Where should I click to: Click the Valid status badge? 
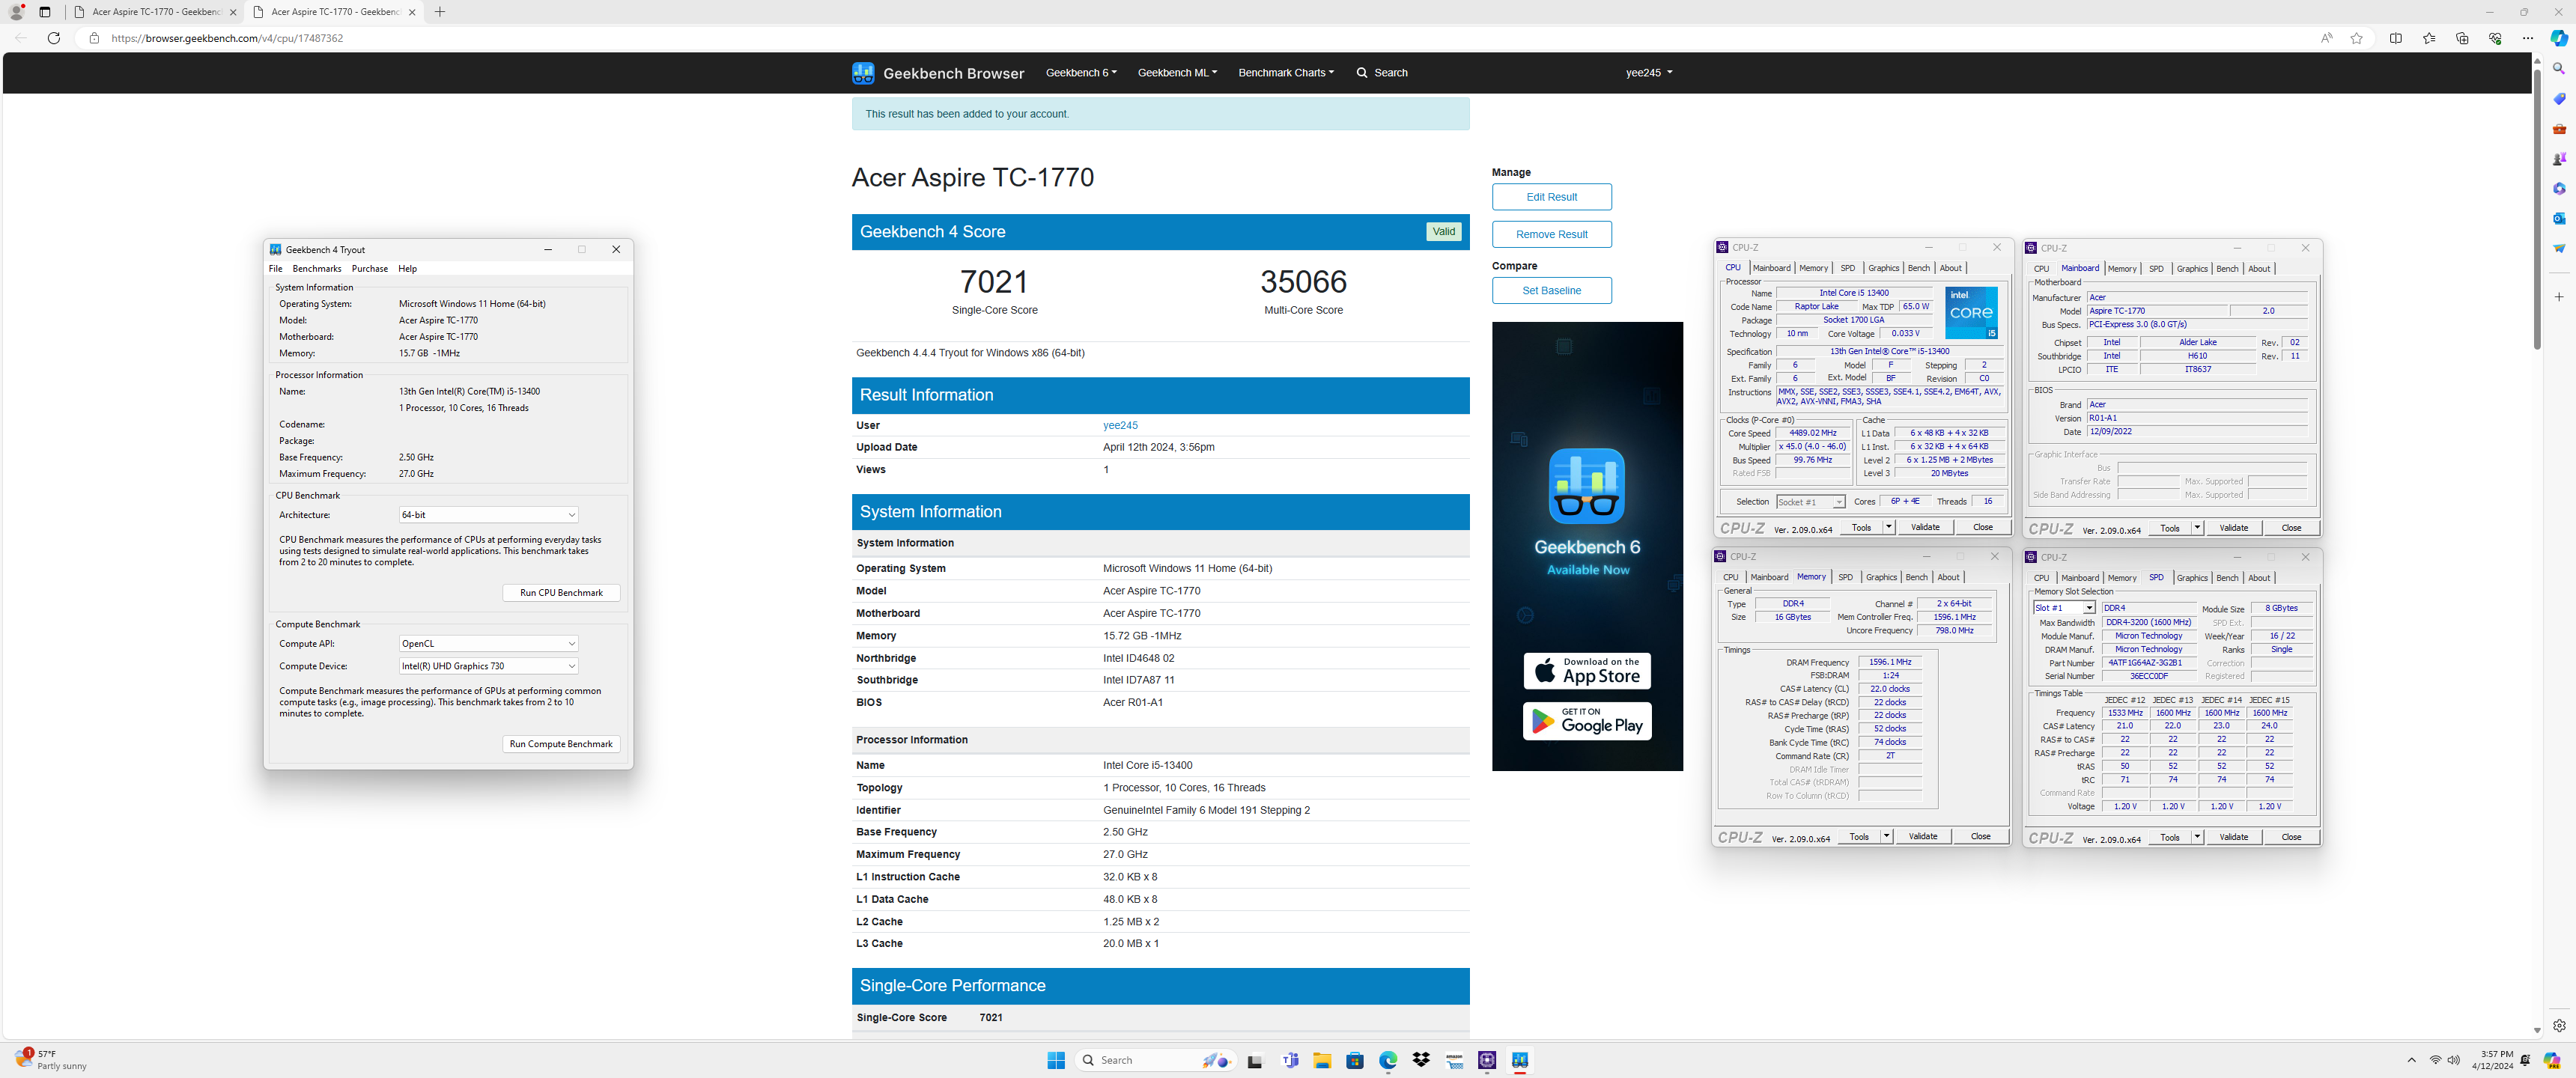pyautogui.click(x=1443, y=232)
